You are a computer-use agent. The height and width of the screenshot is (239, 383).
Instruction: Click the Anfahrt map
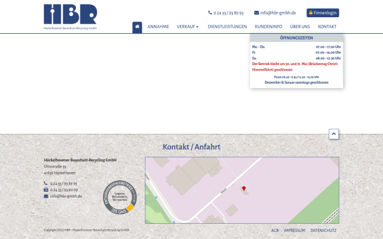pyautogui.click(x=242, y=190)
